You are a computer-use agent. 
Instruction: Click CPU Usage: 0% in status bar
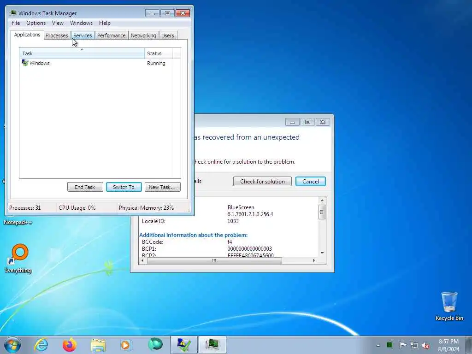point(77,208)
